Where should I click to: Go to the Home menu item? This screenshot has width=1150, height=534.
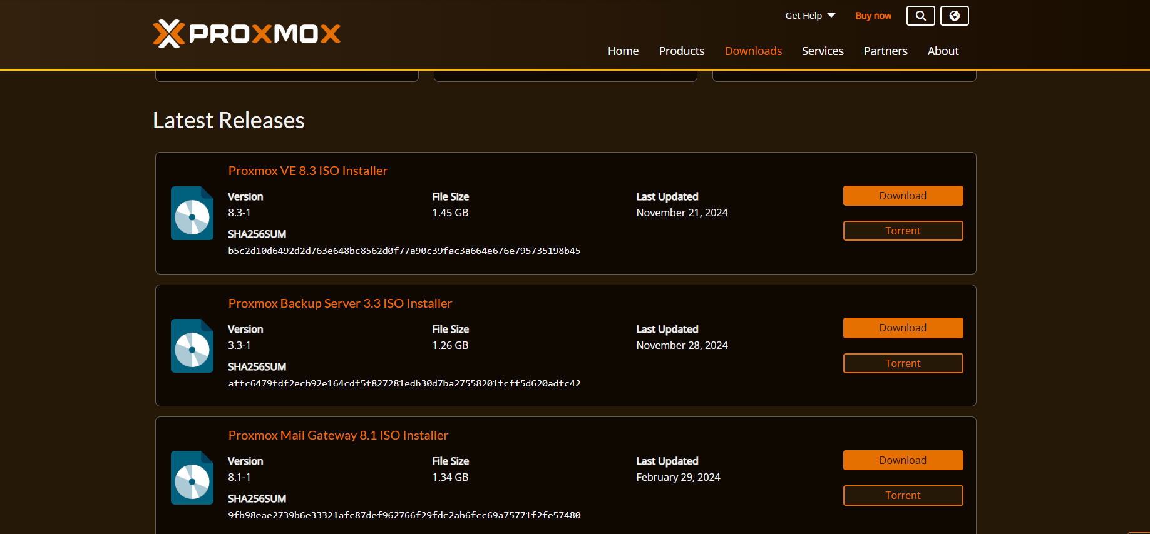pos(623,51)
